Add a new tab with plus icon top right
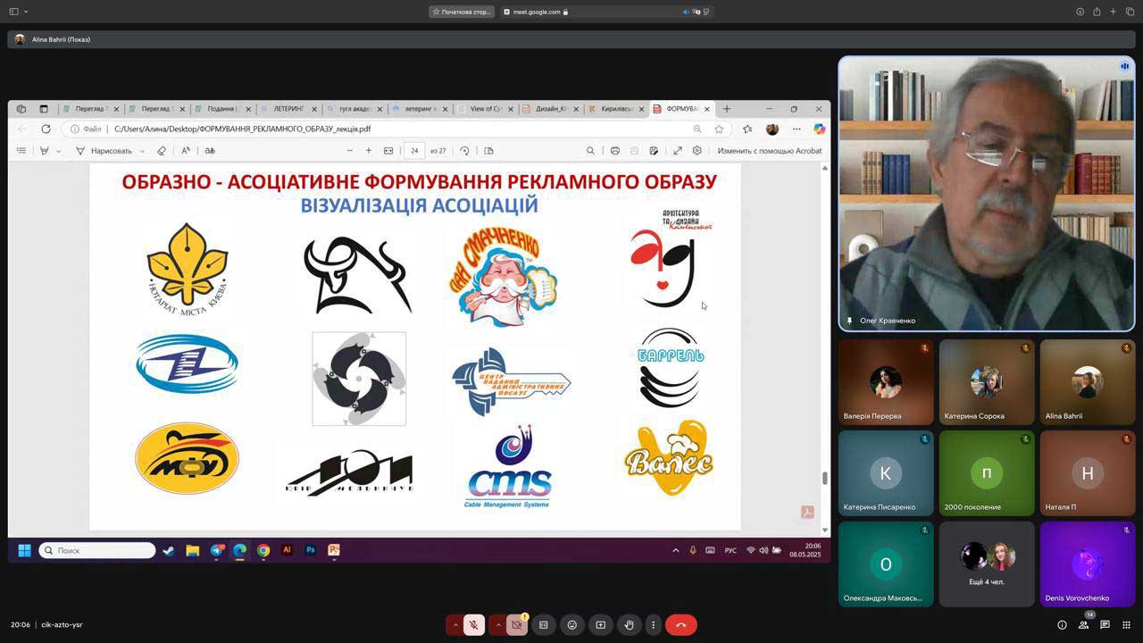This screenshot has height=643, width=1143. (x=1113, y=12)
